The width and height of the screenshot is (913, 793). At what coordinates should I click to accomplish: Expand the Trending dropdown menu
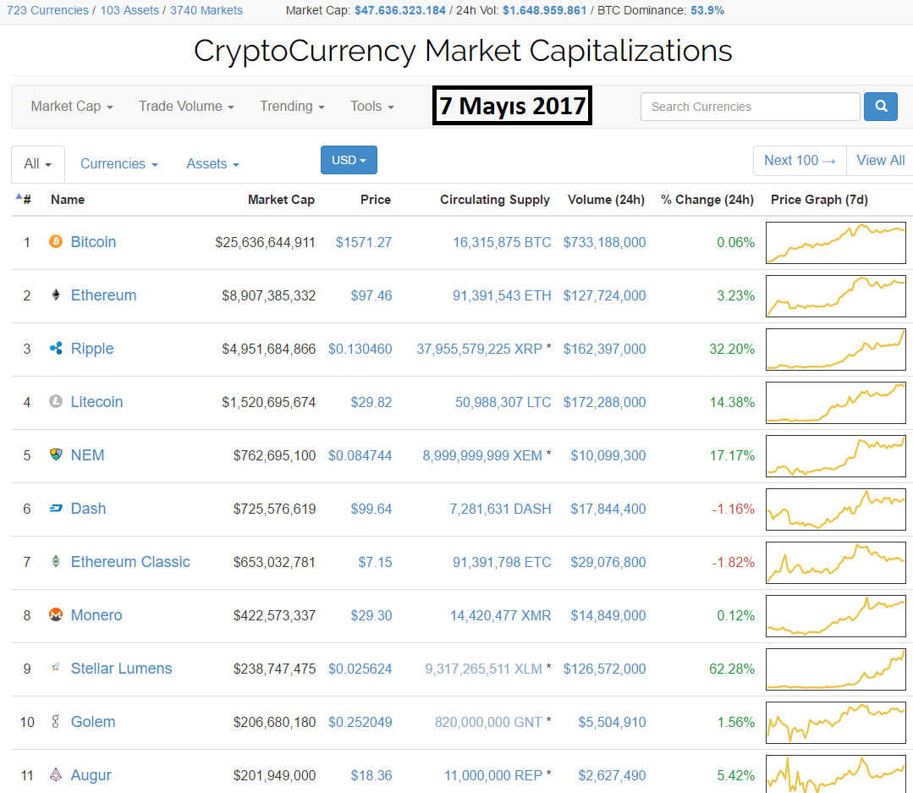pyautogui.click(x=292, y=107)
